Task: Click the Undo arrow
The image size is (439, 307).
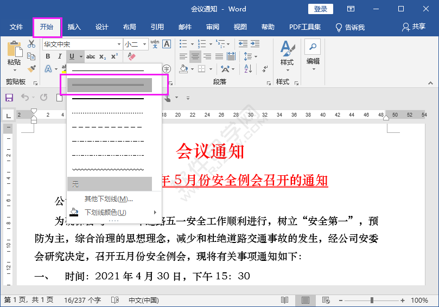Action: pos(25,98)
